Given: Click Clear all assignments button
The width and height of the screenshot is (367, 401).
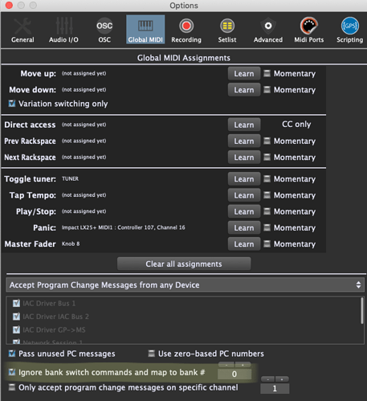Looking at the screenshot, I should [184, 264].
